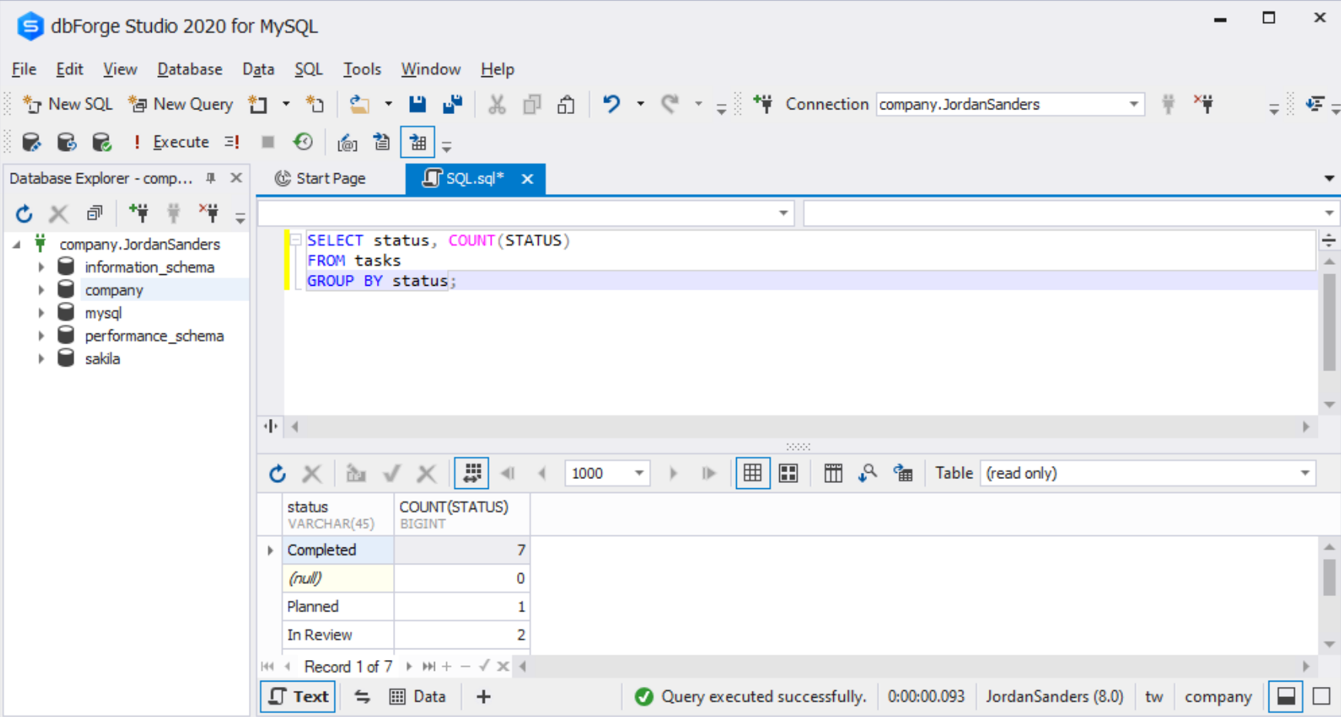This screenshot has height=717, width=1341.
Task: Expand the mysql database node
Action: [42, 313]
